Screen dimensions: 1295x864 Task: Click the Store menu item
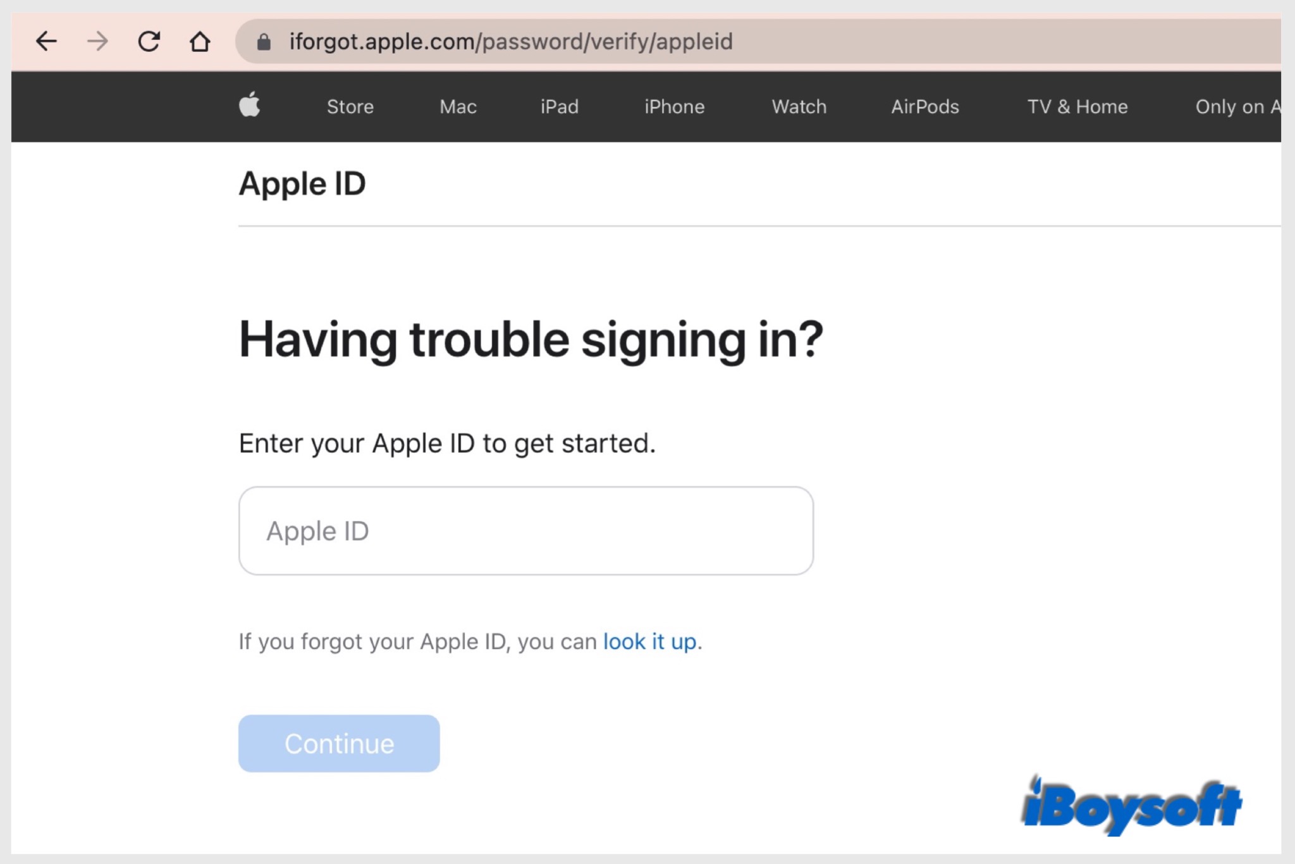[349, 106]
